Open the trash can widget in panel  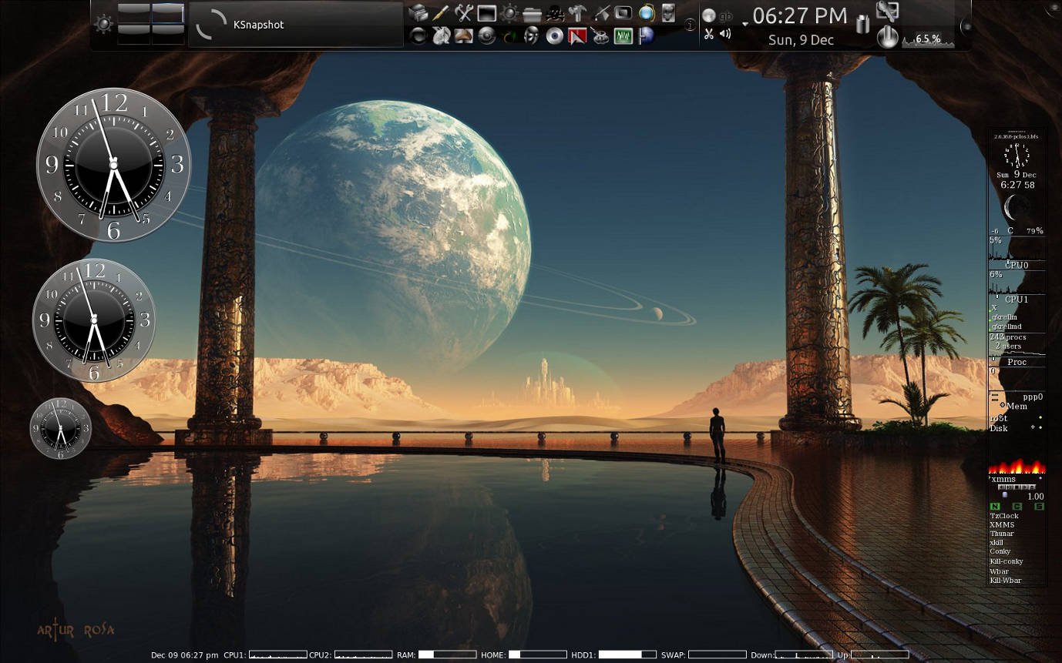pos(863,24)
